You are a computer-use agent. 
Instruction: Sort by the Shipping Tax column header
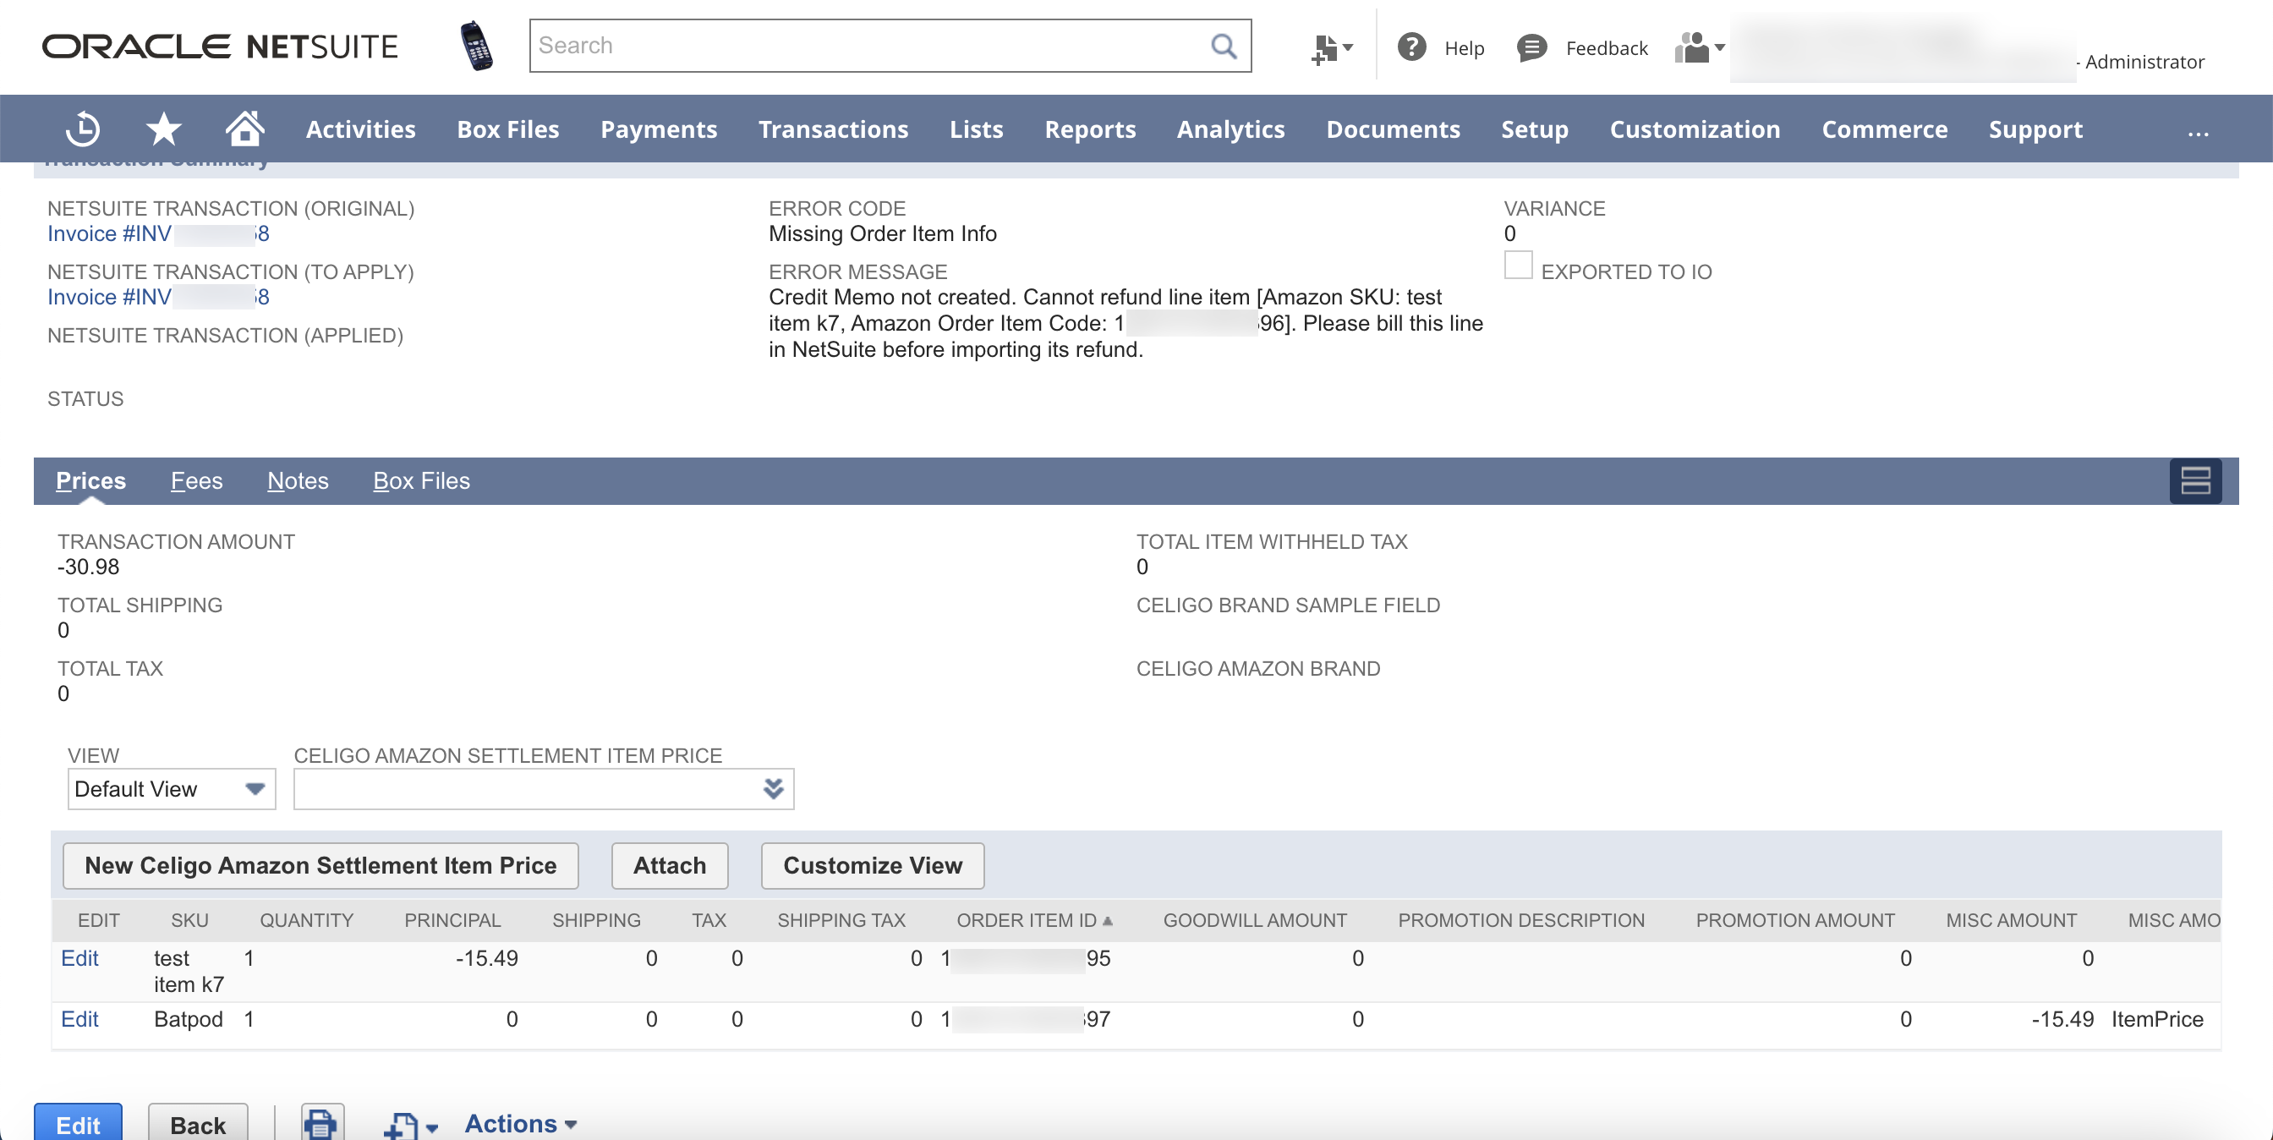pyautogui.click(x=841, y=920)
